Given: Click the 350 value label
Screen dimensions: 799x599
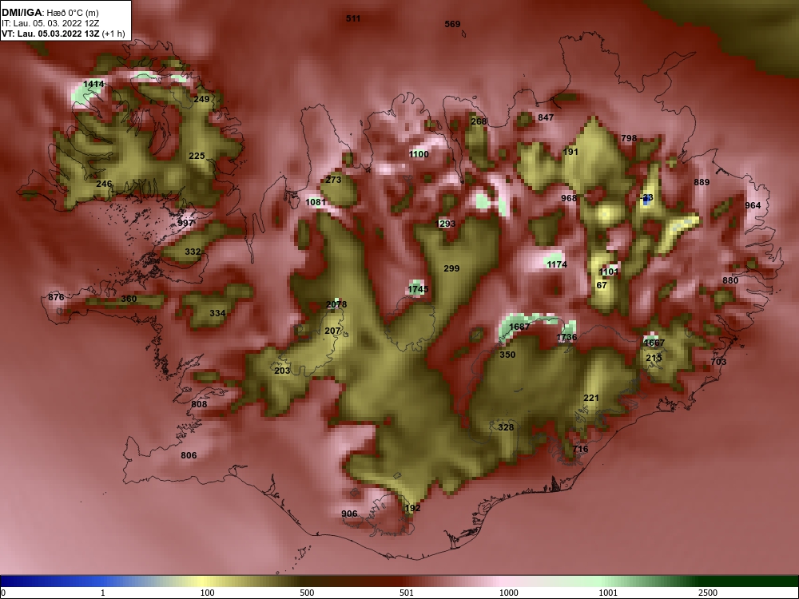Looking at the screenshot, I should click(x=507, y=355).
